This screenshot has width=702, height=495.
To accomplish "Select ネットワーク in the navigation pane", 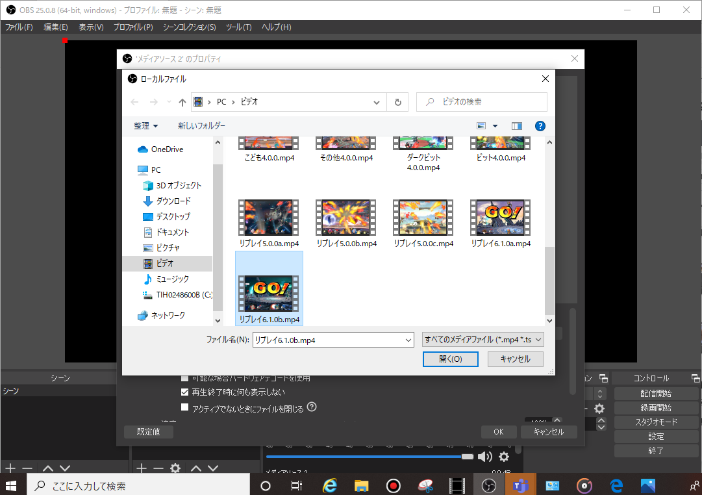I will [161, 315].
